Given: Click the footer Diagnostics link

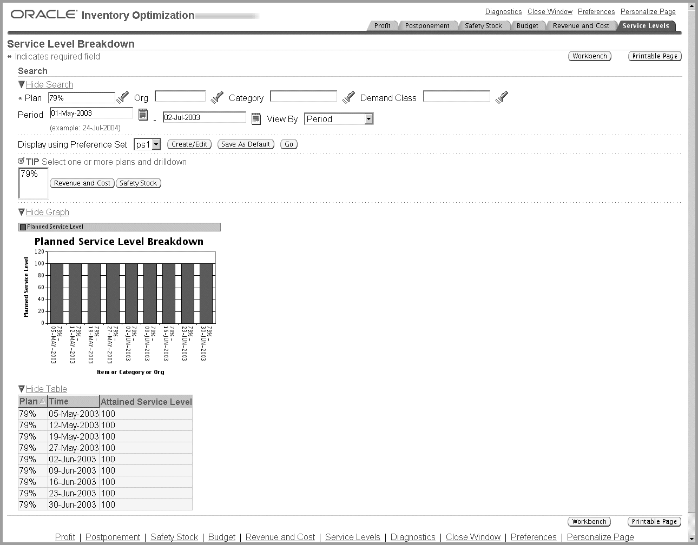Looking at the screenshot, I should coord(413,537).
